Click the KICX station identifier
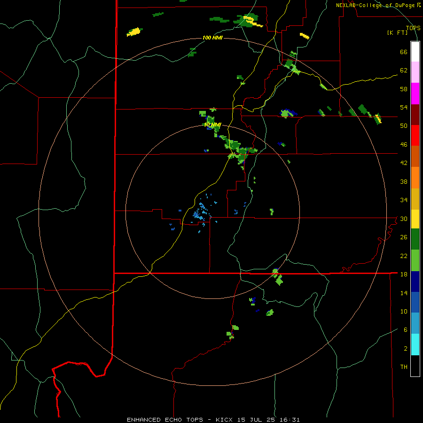The height and width of the screenshot is (423, 423). [226, 420]
